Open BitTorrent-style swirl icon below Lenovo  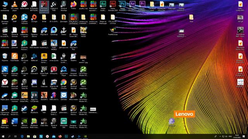[172, 122]
